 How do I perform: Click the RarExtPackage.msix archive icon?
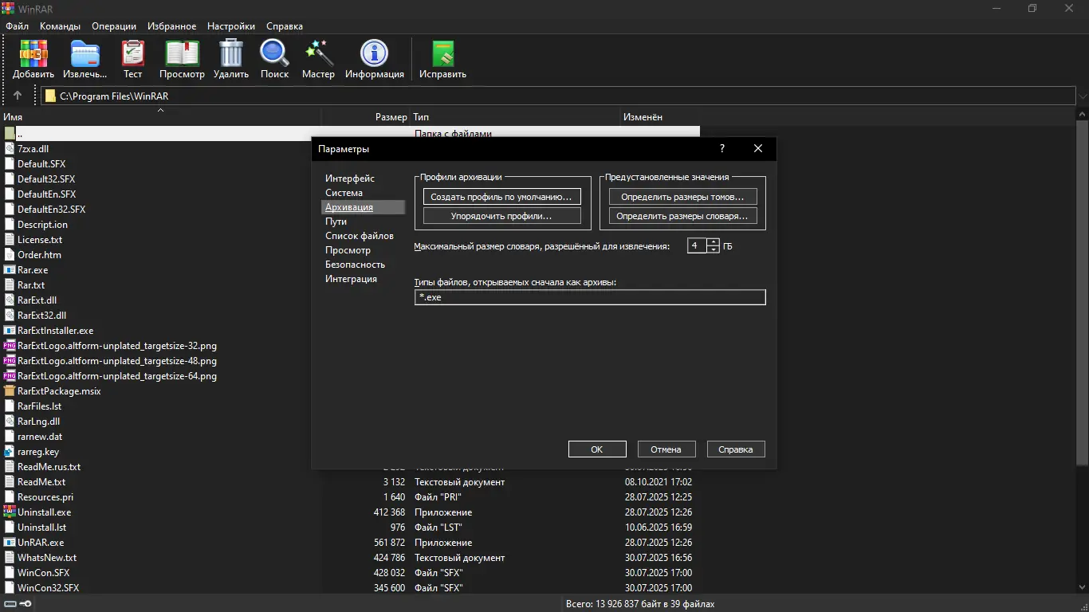[10, 391]
